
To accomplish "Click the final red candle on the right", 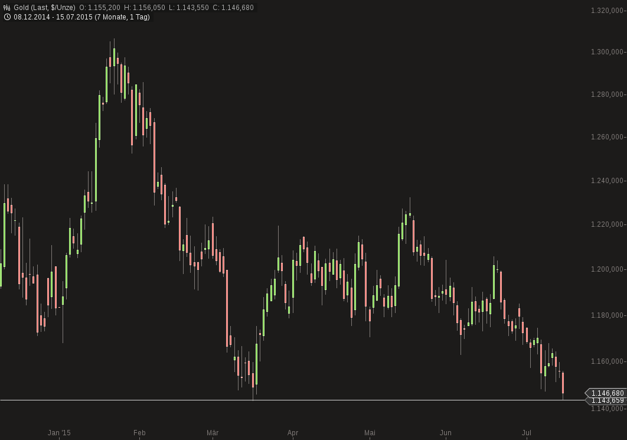I will (562, 384).
